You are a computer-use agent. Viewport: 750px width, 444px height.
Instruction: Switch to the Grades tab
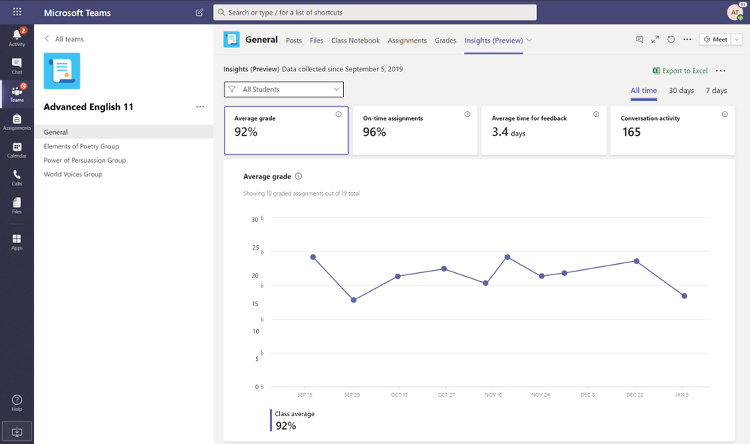point(445,40)
